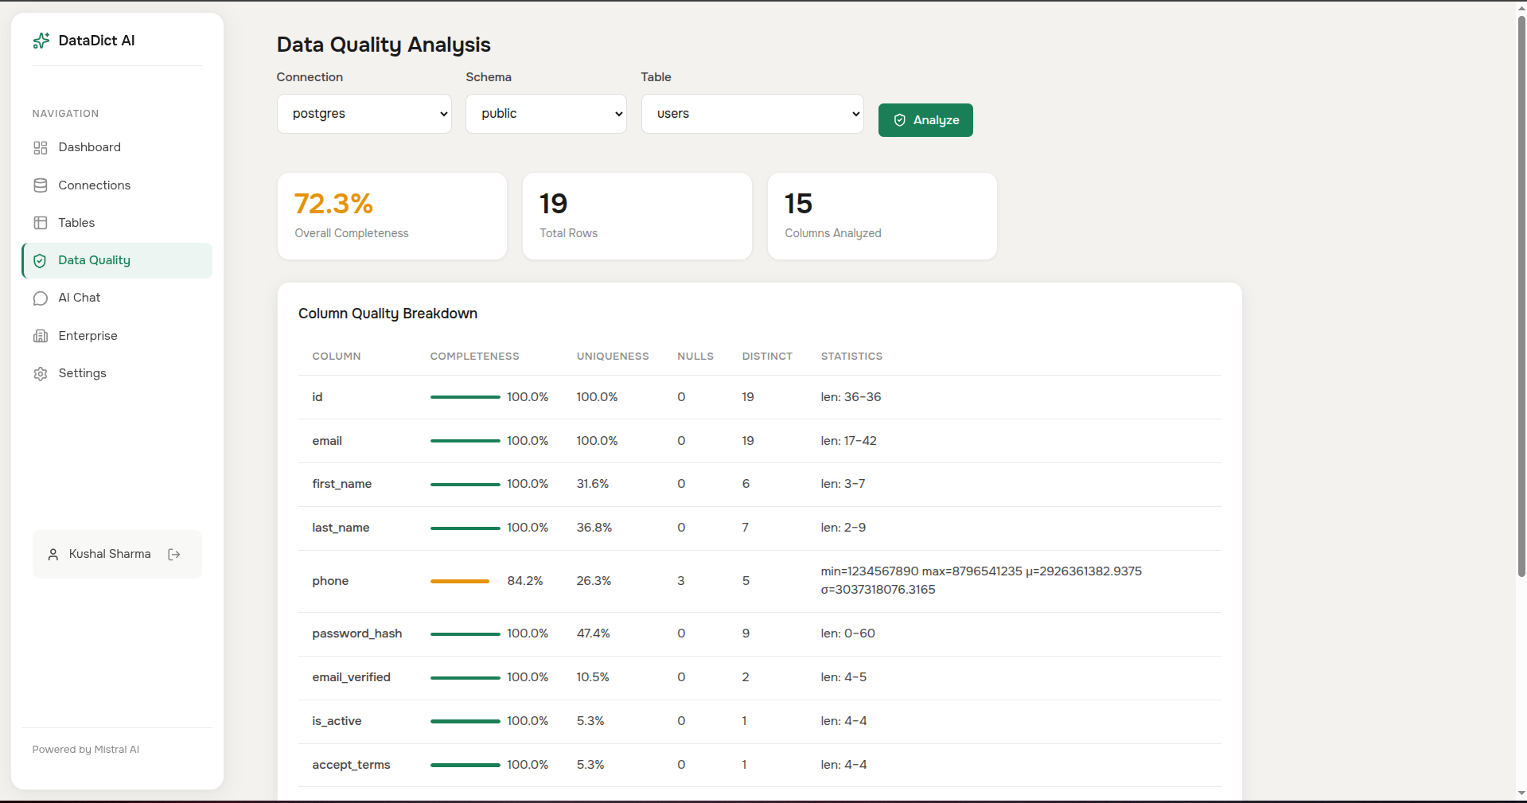Open Dashboard from the navigation menu
The image size is (1527, 803).
tap(89, 147)
